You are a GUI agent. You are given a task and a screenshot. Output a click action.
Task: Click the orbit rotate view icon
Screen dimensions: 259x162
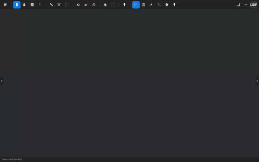pos(32,4)
